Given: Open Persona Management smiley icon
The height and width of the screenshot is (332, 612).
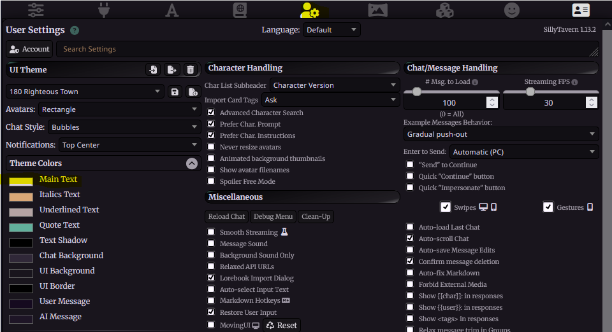Looking at the screenshot, I should (x=512, y=10).
